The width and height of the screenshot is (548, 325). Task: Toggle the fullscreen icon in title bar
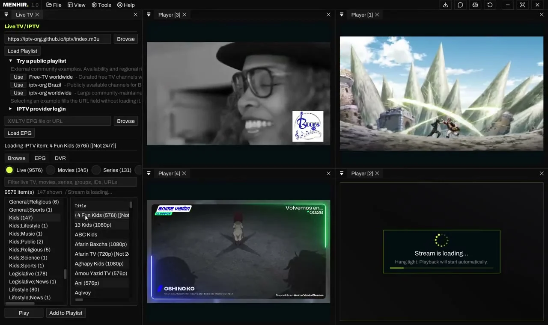(522, 5)
